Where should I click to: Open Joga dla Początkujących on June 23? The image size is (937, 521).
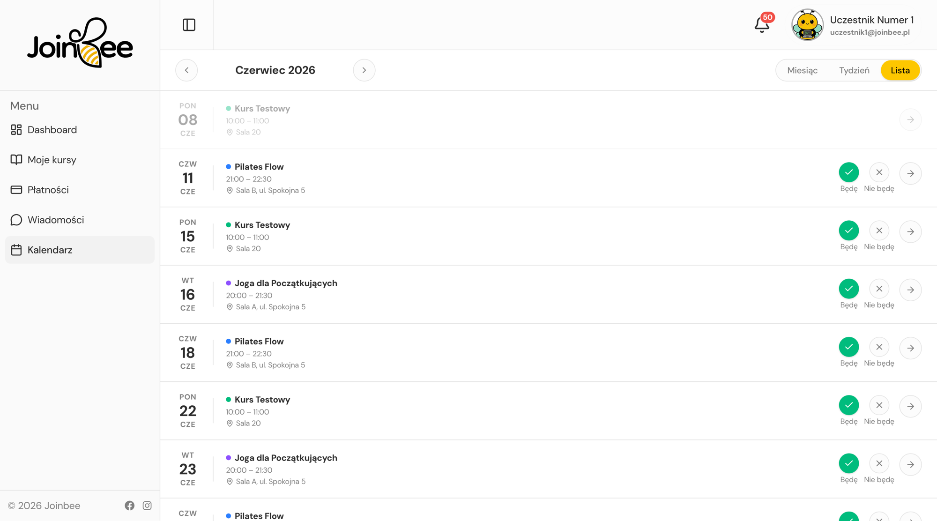click(x=286, y=458)
